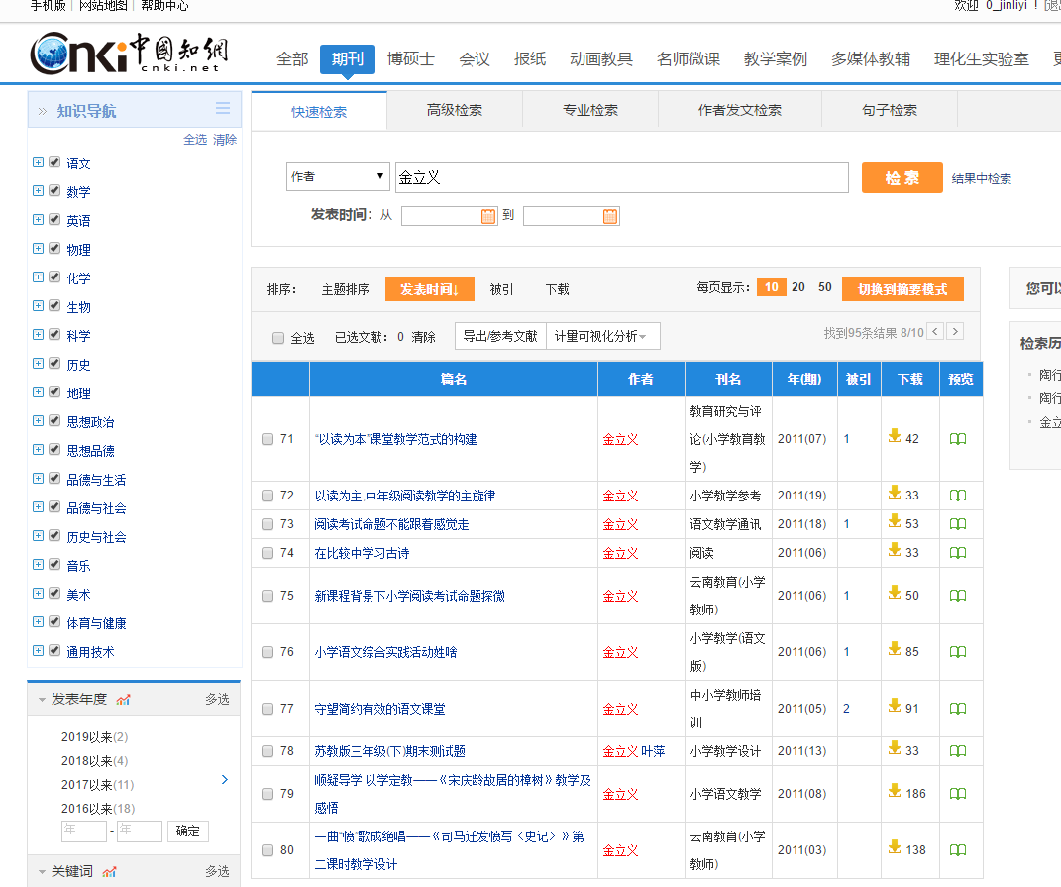Go to next results page
Screen dimensions: 1061x887
tap(955, 332)
